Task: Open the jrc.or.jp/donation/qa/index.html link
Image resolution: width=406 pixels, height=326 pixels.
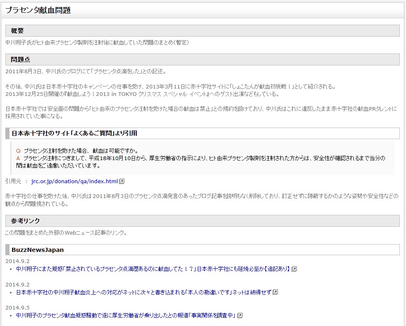Action: tap(75, 181)
